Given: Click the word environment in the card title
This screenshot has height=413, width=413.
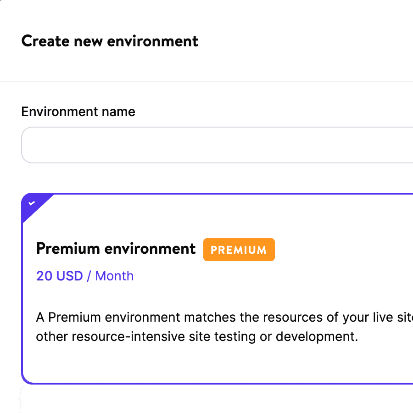Looking at the screenshot, I should pyautogui.click(x=150, y=249).
